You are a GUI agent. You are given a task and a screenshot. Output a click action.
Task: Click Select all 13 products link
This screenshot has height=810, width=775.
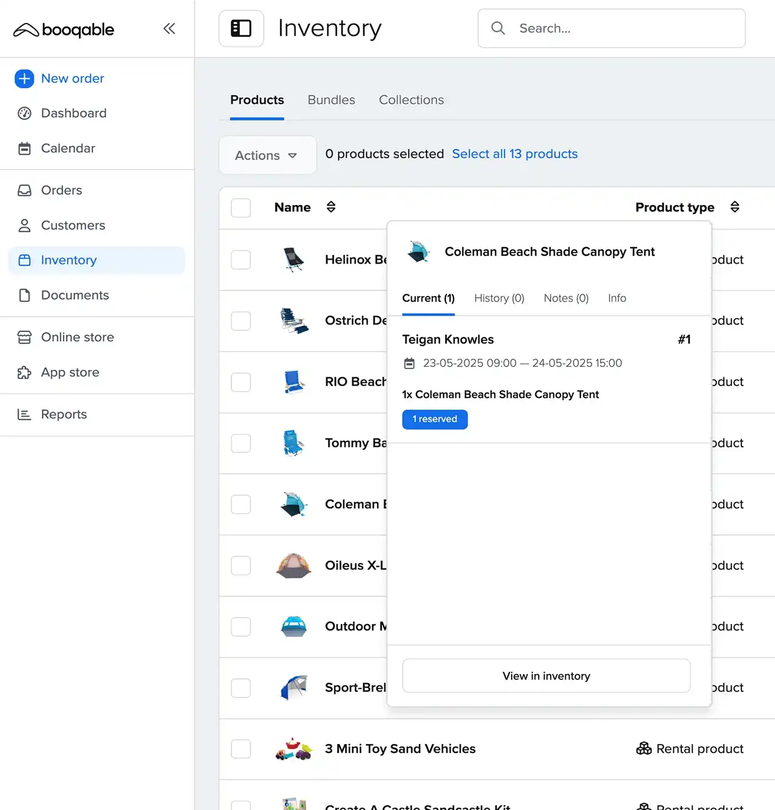[514, 154]
